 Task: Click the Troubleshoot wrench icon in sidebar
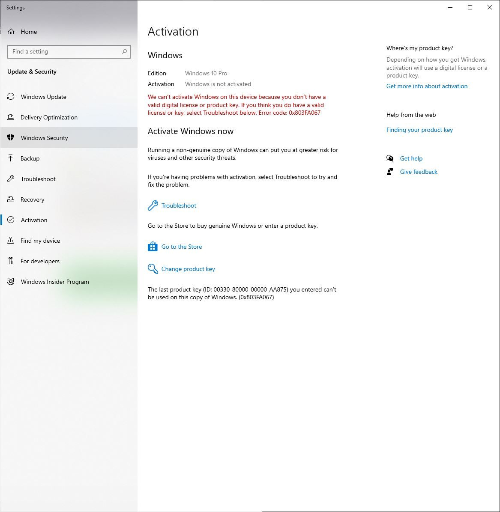(x=11, y=179)
